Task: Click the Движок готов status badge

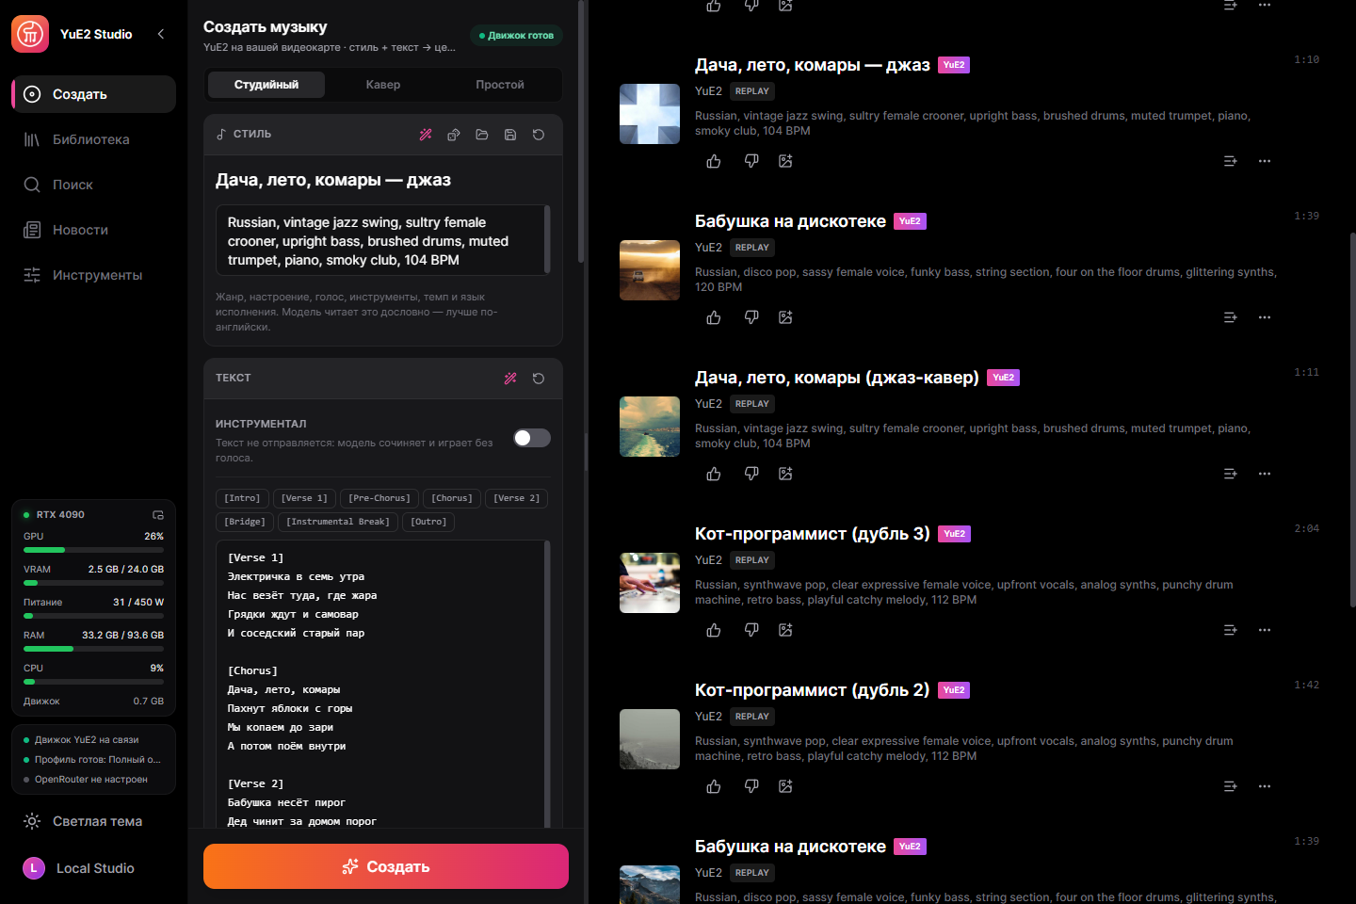Action: point(516,36)
